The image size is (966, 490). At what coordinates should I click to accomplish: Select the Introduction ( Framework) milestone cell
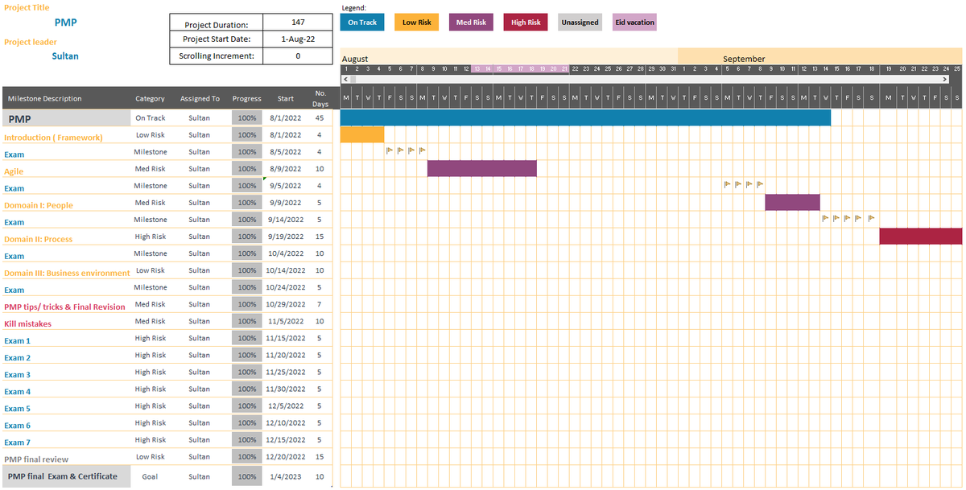pyautogui.click(x=66, y=136)
